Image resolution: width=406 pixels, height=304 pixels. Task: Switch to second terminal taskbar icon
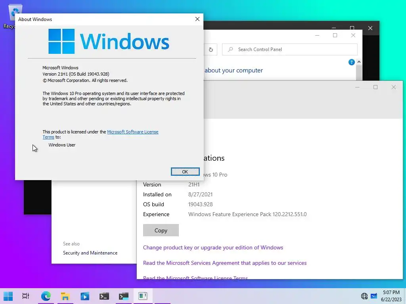(x=124, y=296)
